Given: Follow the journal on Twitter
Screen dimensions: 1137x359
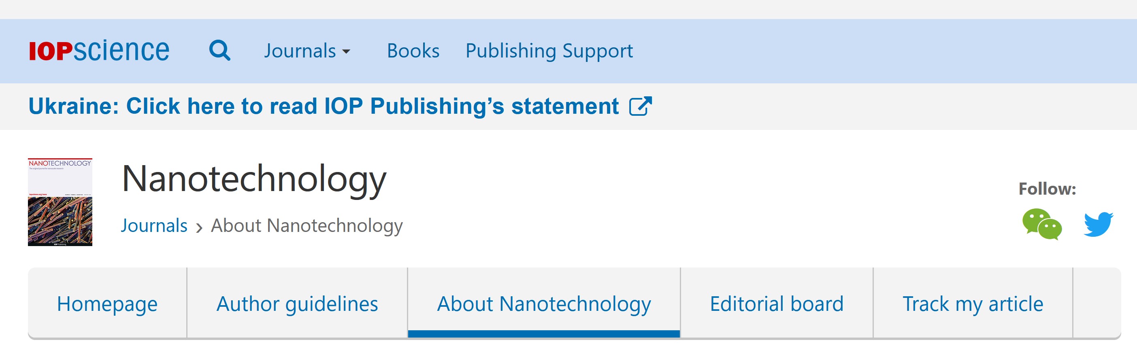Looking at the screenshot, I should coord(1098,224).
